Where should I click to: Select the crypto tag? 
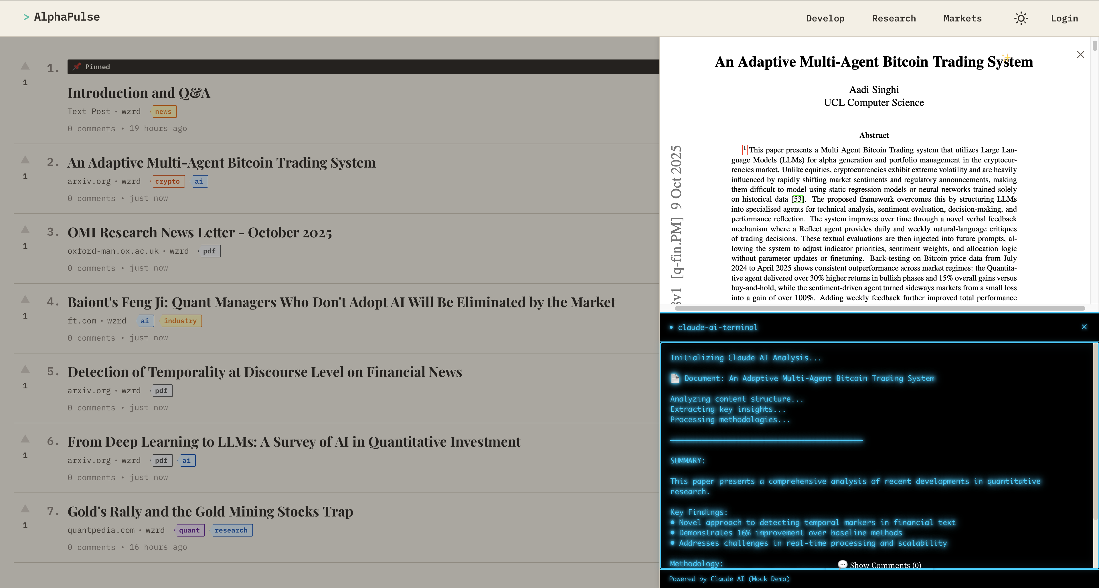click(167, 181)
